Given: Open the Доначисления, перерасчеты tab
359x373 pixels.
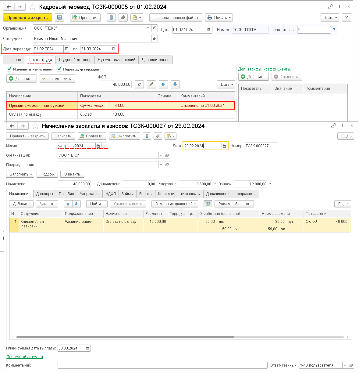Looking at the screenshot, I should pyautogui.click(x=231, y=194).
